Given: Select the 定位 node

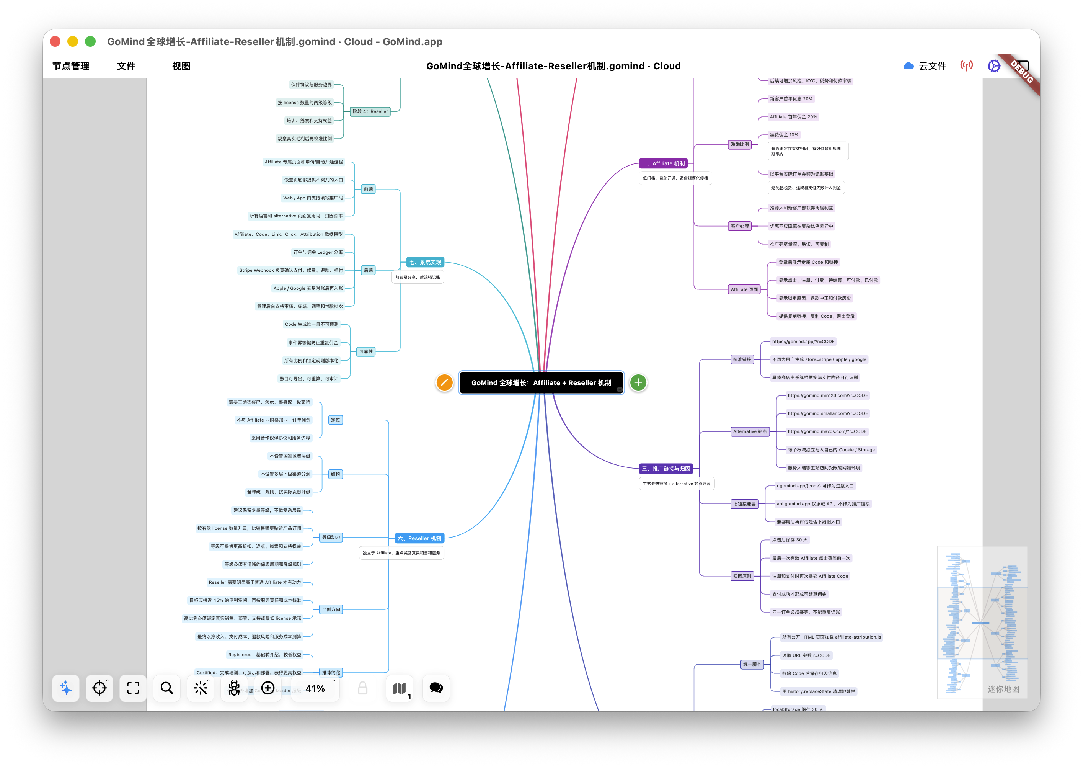Looking at the screenshot, I should (x=336, y=420).
